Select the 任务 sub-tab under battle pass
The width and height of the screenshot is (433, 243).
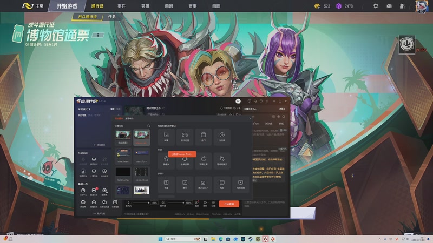112,17
